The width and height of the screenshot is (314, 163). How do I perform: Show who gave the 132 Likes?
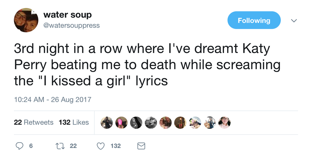74,122
